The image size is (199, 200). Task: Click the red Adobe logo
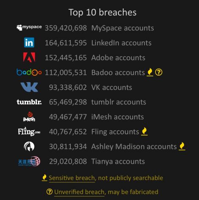pyautogui.click(x=29, y=57)
